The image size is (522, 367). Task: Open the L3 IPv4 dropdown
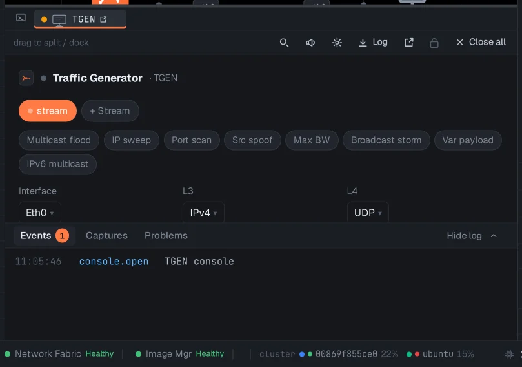203,213
